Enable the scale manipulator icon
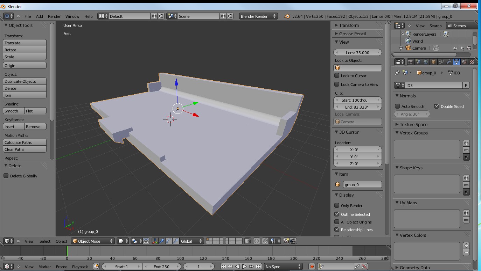The height and width of the screenshot is (271, 481). point(176,241)
